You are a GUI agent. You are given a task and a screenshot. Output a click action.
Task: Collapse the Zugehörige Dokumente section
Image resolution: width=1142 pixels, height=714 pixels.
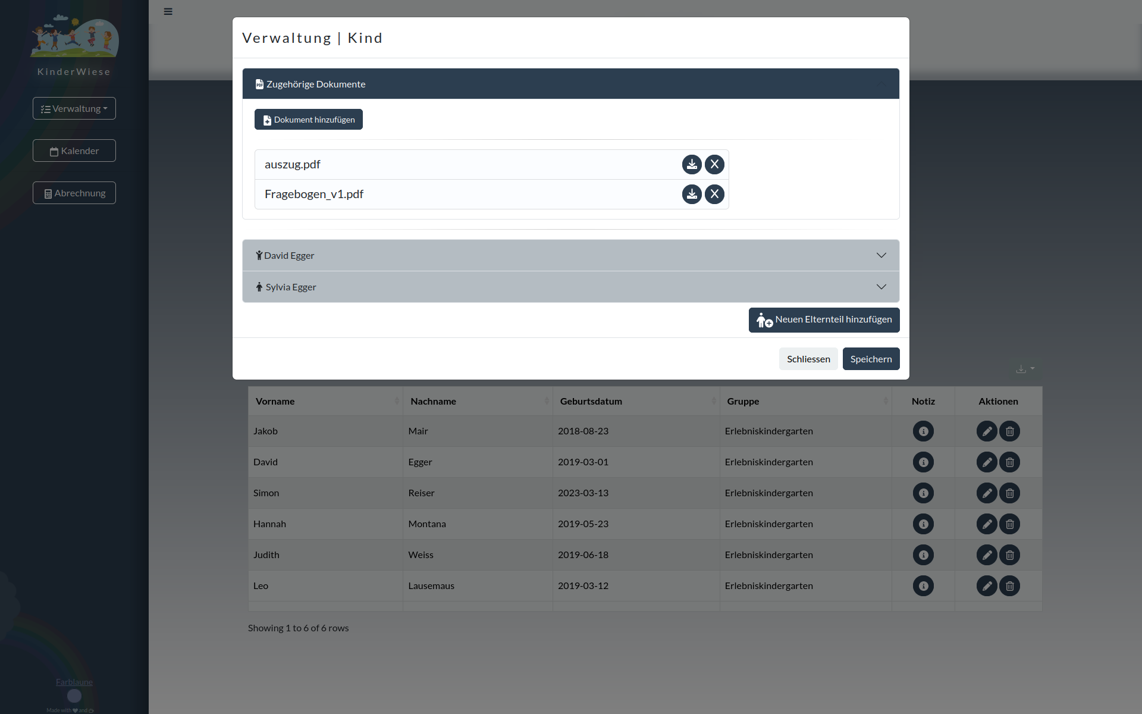point(570,84)
